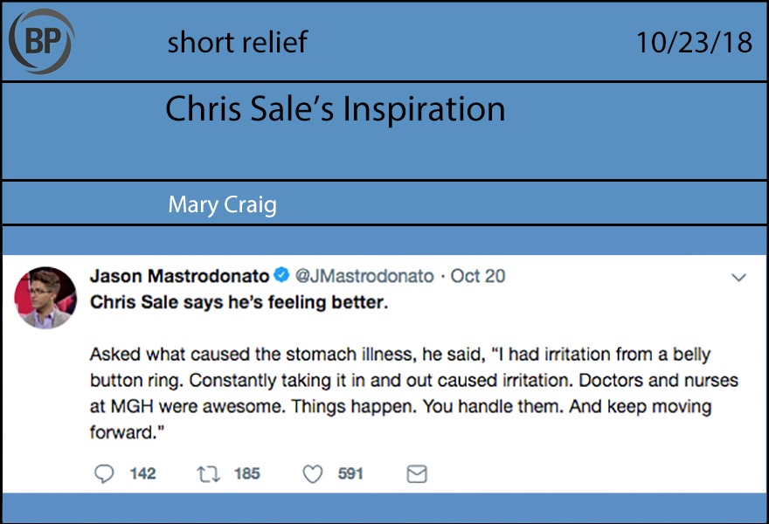Image resolution: width=769 pixels, height=524 pixels.
Task: Open Jason Mastrodonato's profile picture
Action: tap(45, 298)
